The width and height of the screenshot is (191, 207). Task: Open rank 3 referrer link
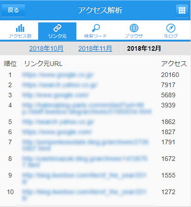pos(55,95)
